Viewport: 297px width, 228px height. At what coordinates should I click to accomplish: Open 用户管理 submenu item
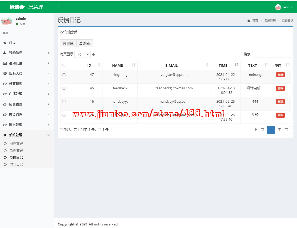point(16,144)
